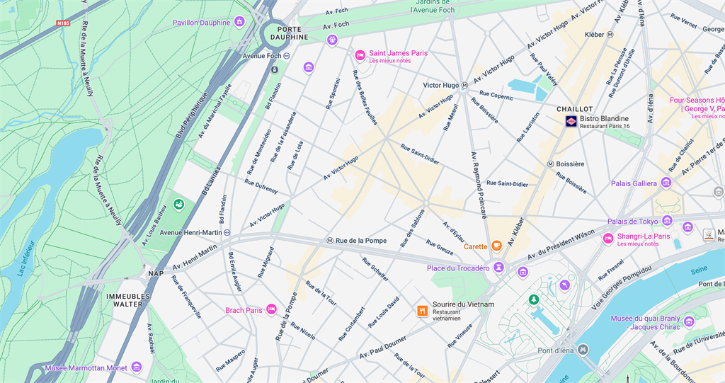
Task: Select the Sourire du Vietnam restaurant icon
Action: pyautogui.click(x=422, y=311)
